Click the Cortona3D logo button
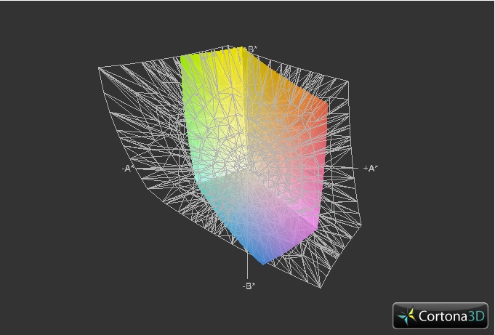Viewport: 495px width, 335px height. click(440, 315)
